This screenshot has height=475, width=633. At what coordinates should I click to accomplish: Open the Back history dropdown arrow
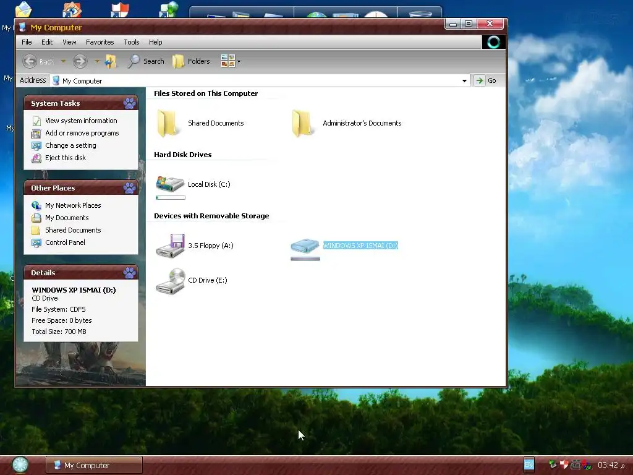(63, 61)
